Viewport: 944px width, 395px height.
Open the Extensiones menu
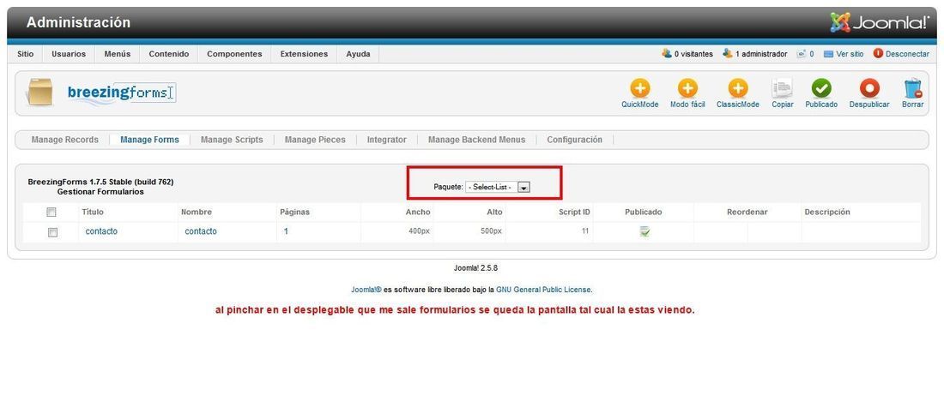click(x=304, y=54)
